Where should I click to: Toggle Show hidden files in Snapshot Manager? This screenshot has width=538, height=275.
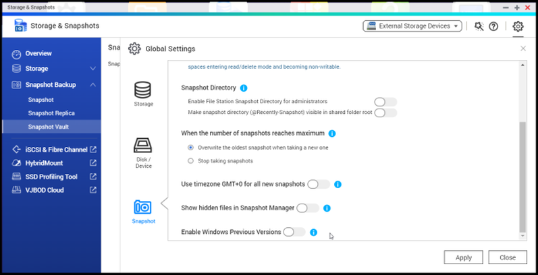(x=308, y=208)
